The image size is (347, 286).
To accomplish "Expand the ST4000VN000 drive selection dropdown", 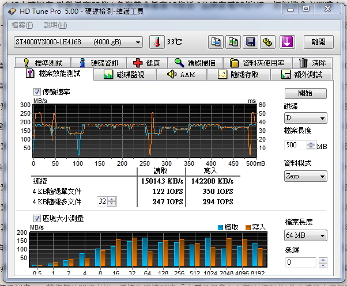I will tap(138, 42).
